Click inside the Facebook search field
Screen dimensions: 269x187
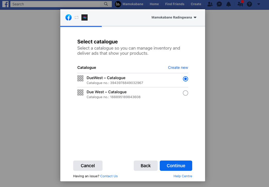tap(55, 4)
